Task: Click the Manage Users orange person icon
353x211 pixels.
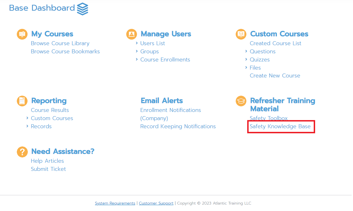Action: tap(132, 34)
